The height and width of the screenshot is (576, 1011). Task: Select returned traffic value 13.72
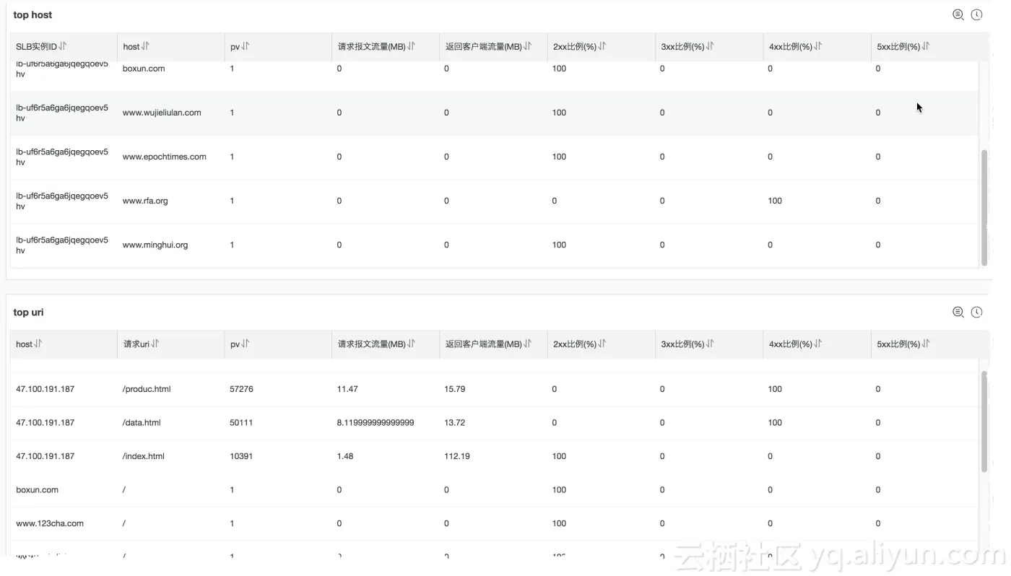[x=455, y=422]
